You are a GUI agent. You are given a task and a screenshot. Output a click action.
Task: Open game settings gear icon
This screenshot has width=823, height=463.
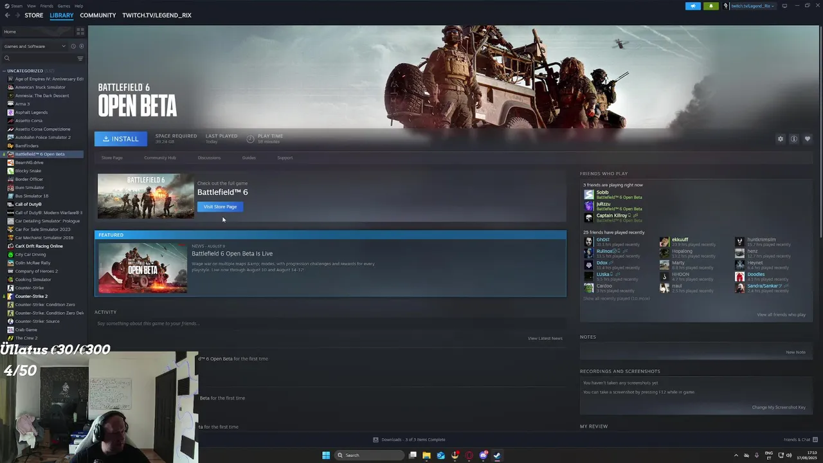coord(781,139)
